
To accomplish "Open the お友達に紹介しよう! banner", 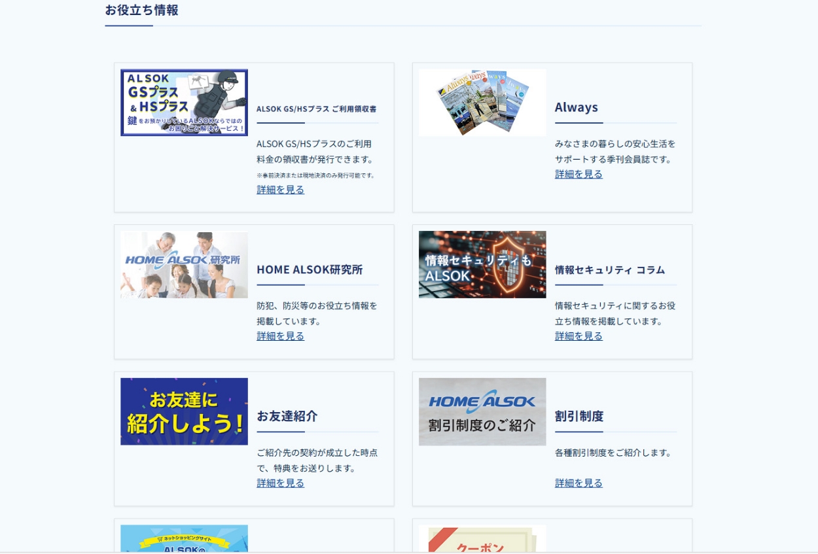I will [x=184, y=411].
